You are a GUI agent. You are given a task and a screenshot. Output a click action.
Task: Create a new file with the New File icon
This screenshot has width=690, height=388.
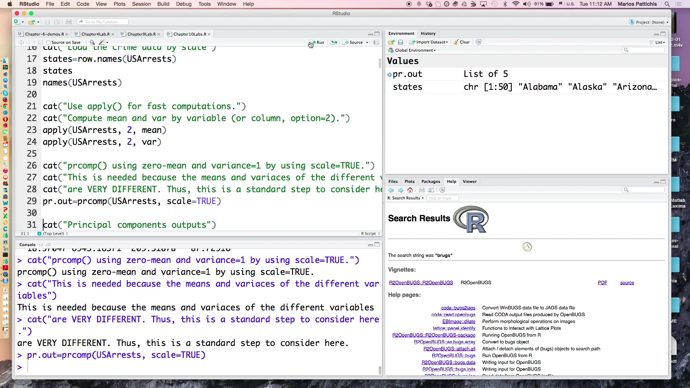(x=17, y=22)
